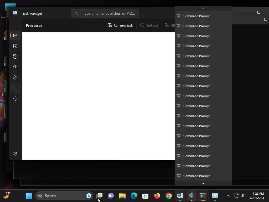This screenshot has width=269, height=202.
Task: Open File Explorer from the taskbar
Action: (122, 196)
